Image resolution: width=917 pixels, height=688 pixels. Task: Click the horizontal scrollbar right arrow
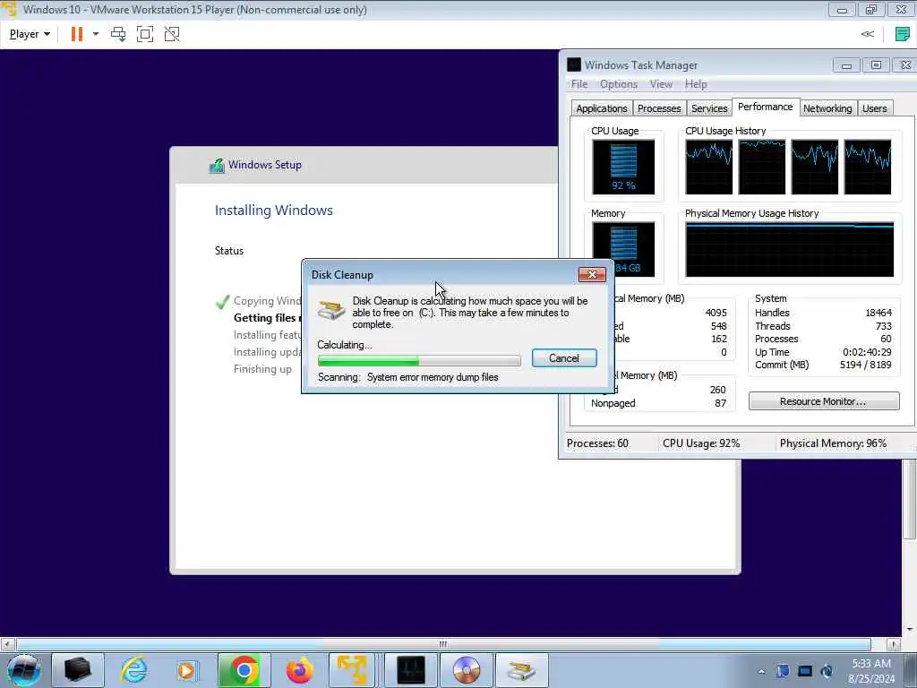pyautogui.click(x=893, y=644)
